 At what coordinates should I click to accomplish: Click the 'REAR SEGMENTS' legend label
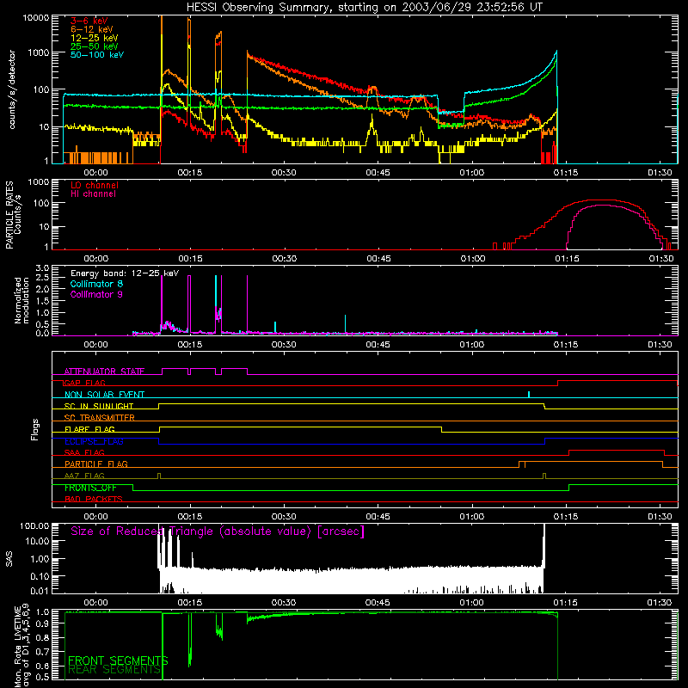coord(114,670)
